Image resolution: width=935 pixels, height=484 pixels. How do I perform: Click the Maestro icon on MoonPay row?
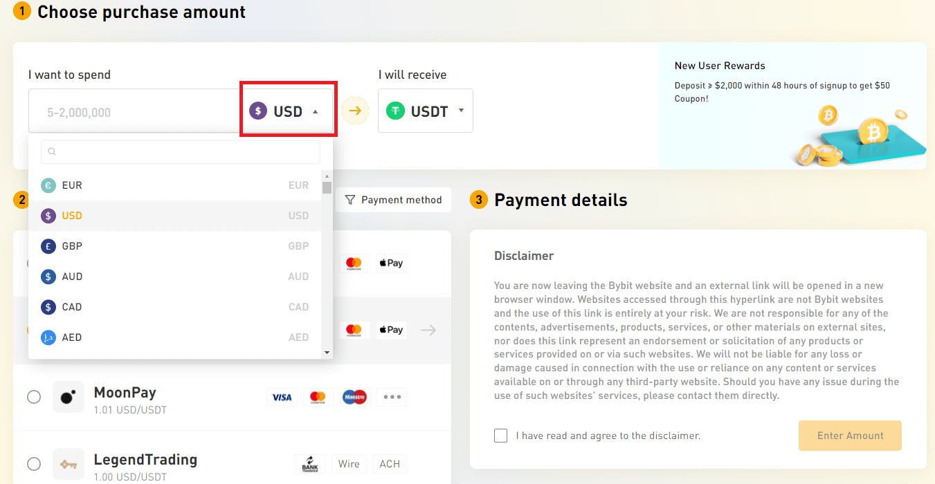tap(354, 397)
